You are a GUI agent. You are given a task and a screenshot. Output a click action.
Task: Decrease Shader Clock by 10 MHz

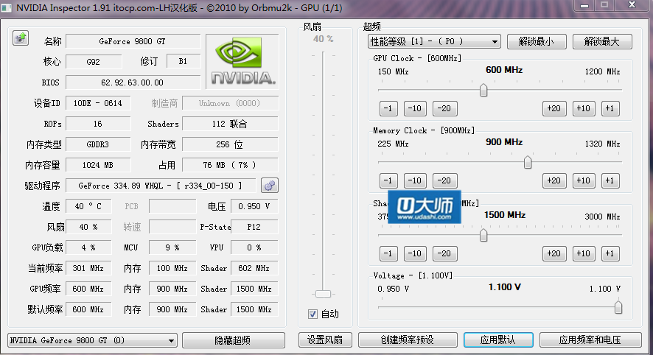pyautogui.click(x=415, y=253)
